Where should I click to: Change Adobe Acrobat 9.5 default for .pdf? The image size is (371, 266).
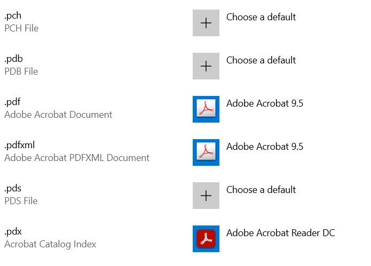click(x=265, y=103)
